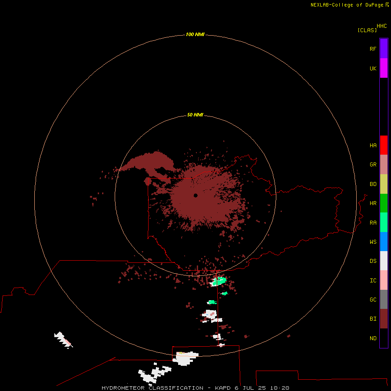Click the light pink IC swatch
This screenshot has height=391, width=391.
pos(384,280)
